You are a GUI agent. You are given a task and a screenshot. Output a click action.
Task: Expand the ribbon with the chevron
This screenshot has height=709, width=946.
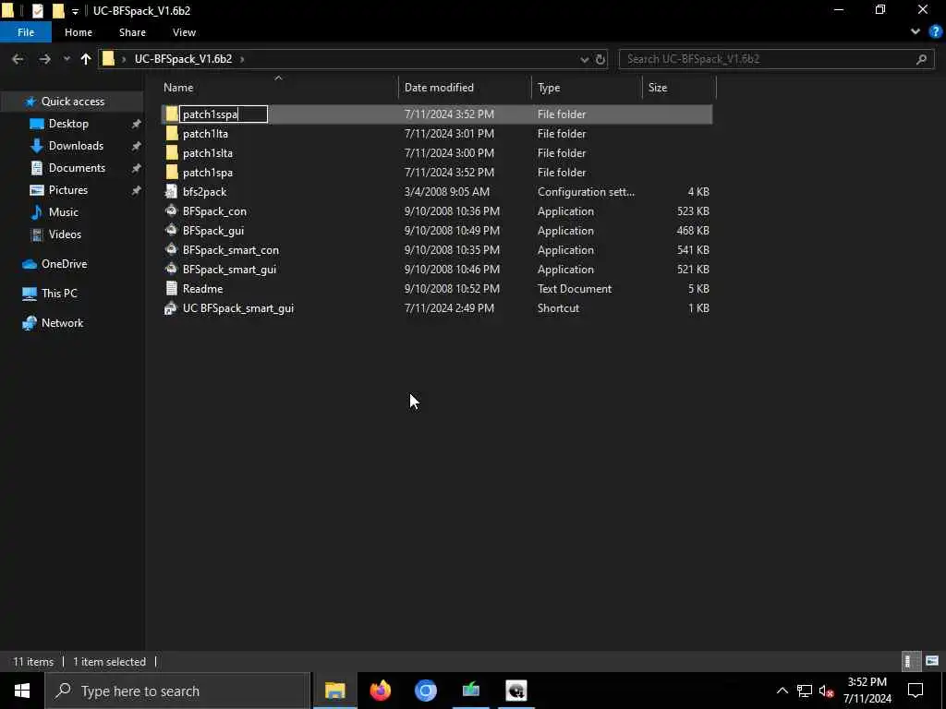click(916, 32)
